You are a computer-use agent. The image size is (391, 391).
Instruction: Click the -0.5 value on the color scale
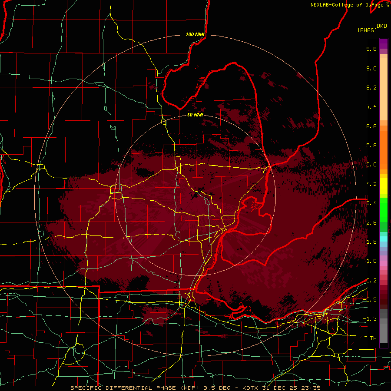click(370, 300)
